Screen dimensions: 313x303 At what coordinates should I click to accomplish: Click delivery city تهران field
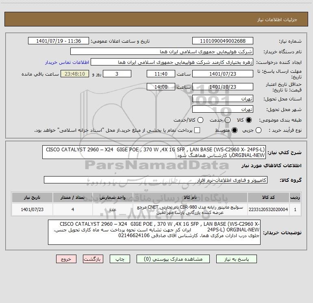point(223,109)
